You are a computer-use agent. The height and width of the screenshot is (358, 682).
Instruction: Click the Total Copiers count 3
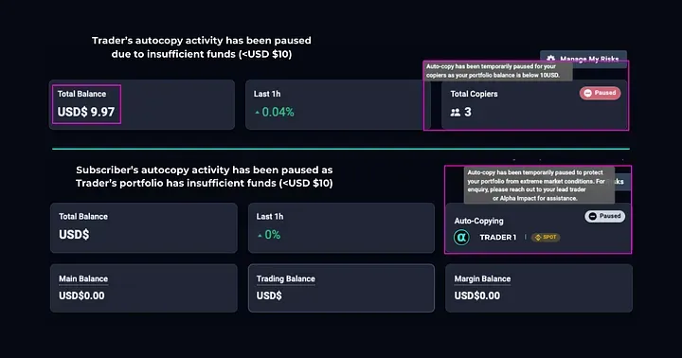pyautogui.click(x=468, y=112)
